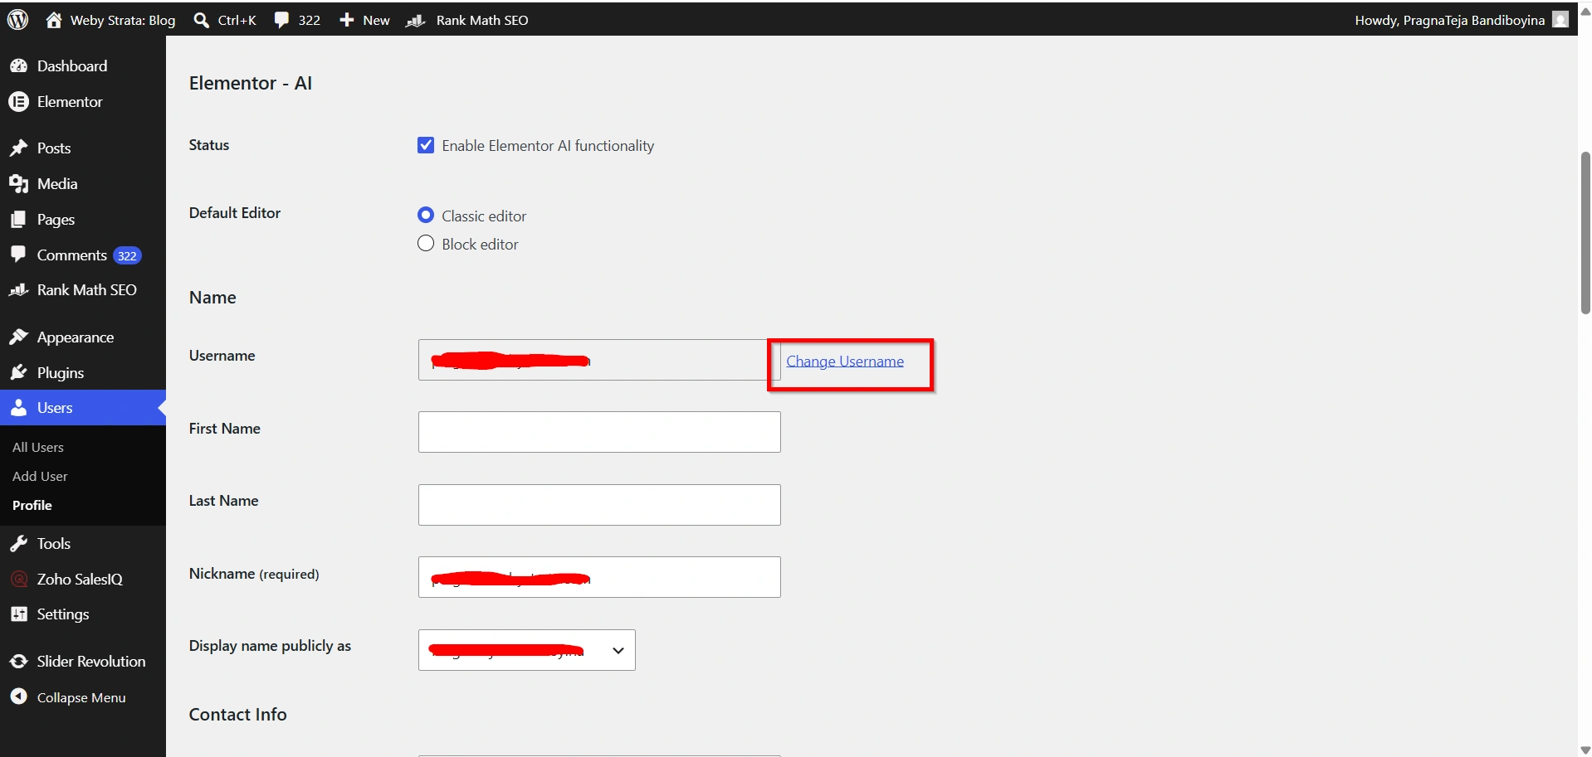The width and height of the screenshot is (1592, 757).
Task: Open the Media library menu
Action: click(57, 184)
